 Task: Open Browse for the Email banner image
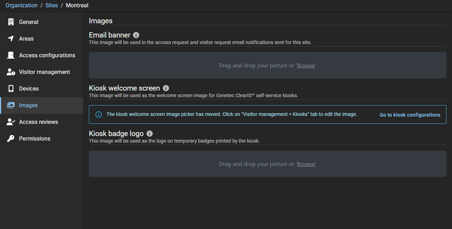point(306,65)
